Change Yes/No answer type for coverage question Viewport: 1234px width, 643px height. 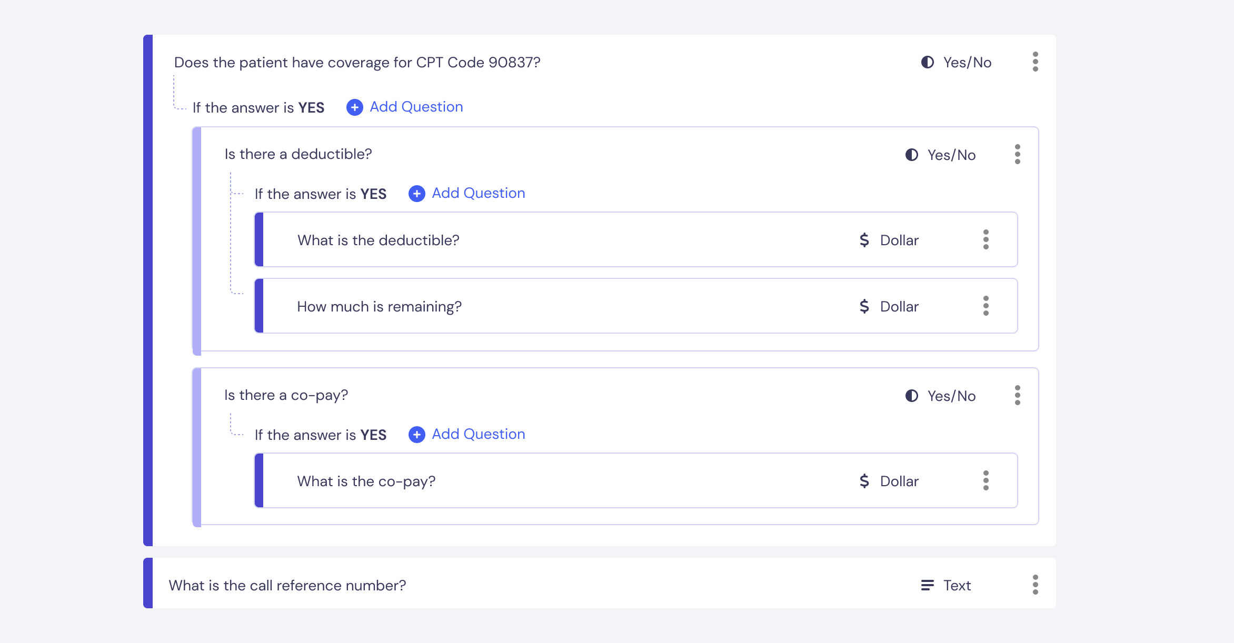[956, 63]
